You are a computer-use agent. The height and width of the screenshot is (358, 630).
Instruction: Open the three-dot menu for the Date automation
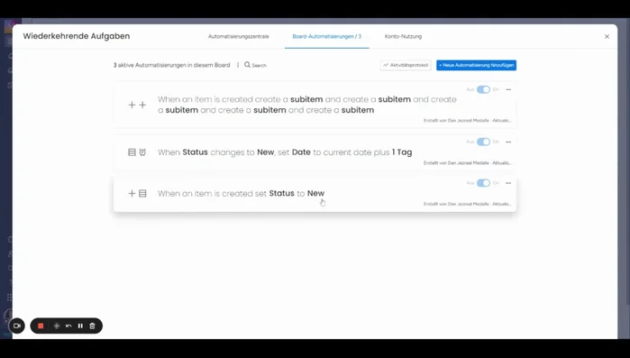coord(508,142)
